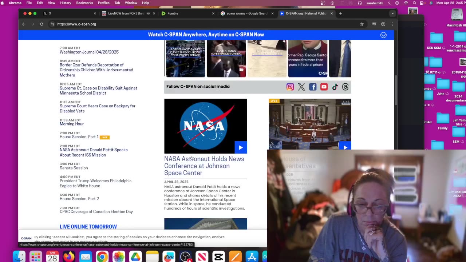Open the View menu

coord(51,3)
